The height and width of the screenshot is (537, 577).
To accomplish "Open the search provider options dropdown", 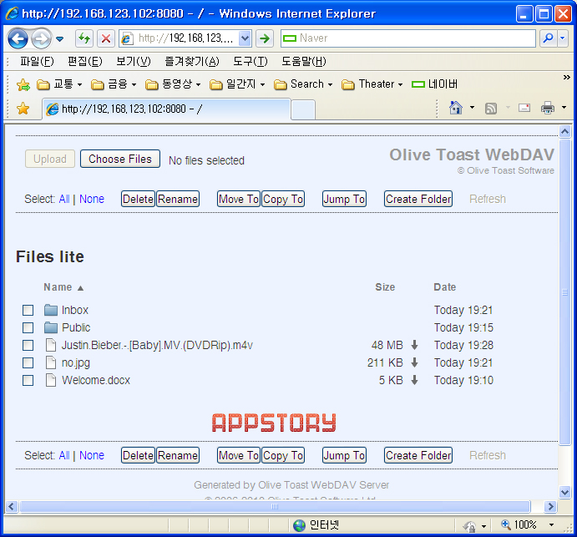I will 563,38.
